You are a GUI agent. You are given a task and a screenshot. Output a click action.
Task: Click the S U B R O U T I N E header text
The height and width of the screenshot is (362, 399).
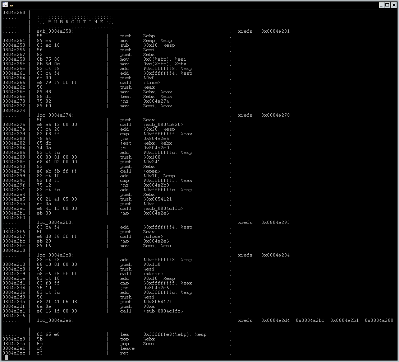coord(75,22)
